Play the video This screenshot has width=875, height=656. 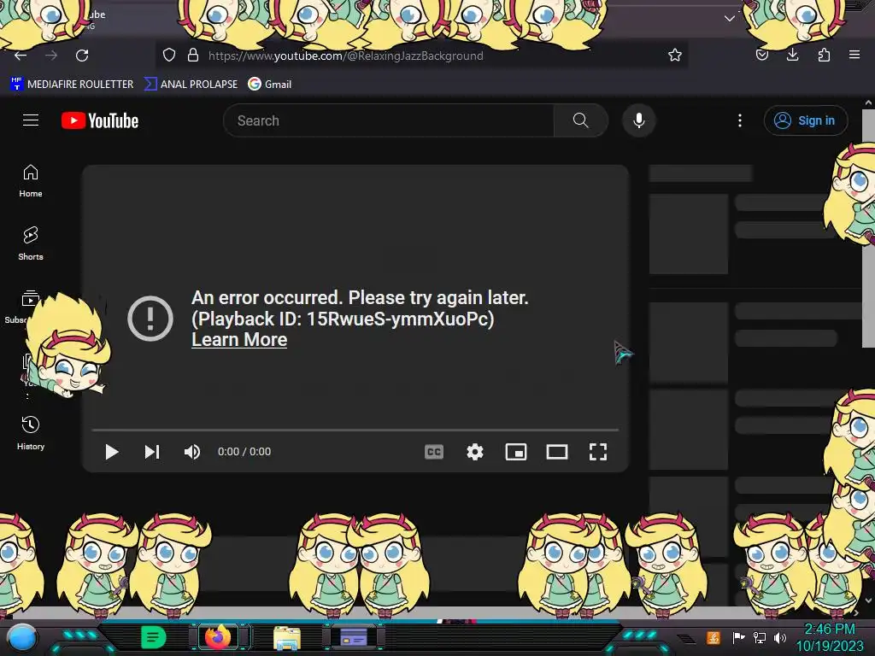(x=112, y=452)
